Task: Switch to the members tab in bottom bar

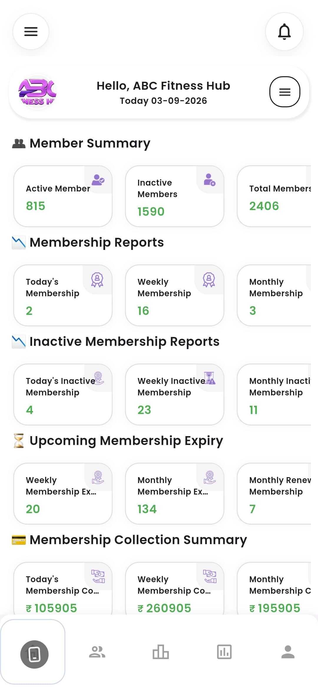Action: [x=97, y=652]
